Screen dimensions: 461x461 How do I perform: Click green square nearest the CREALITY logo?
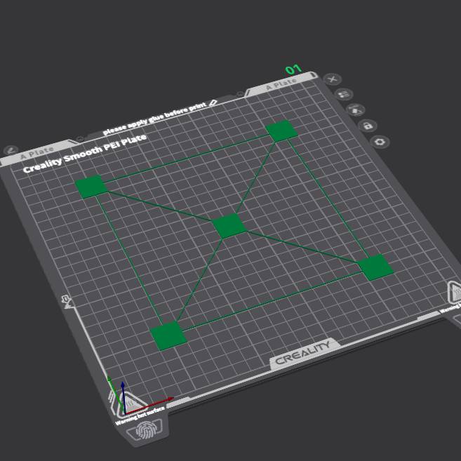click(x=168, y=335)
